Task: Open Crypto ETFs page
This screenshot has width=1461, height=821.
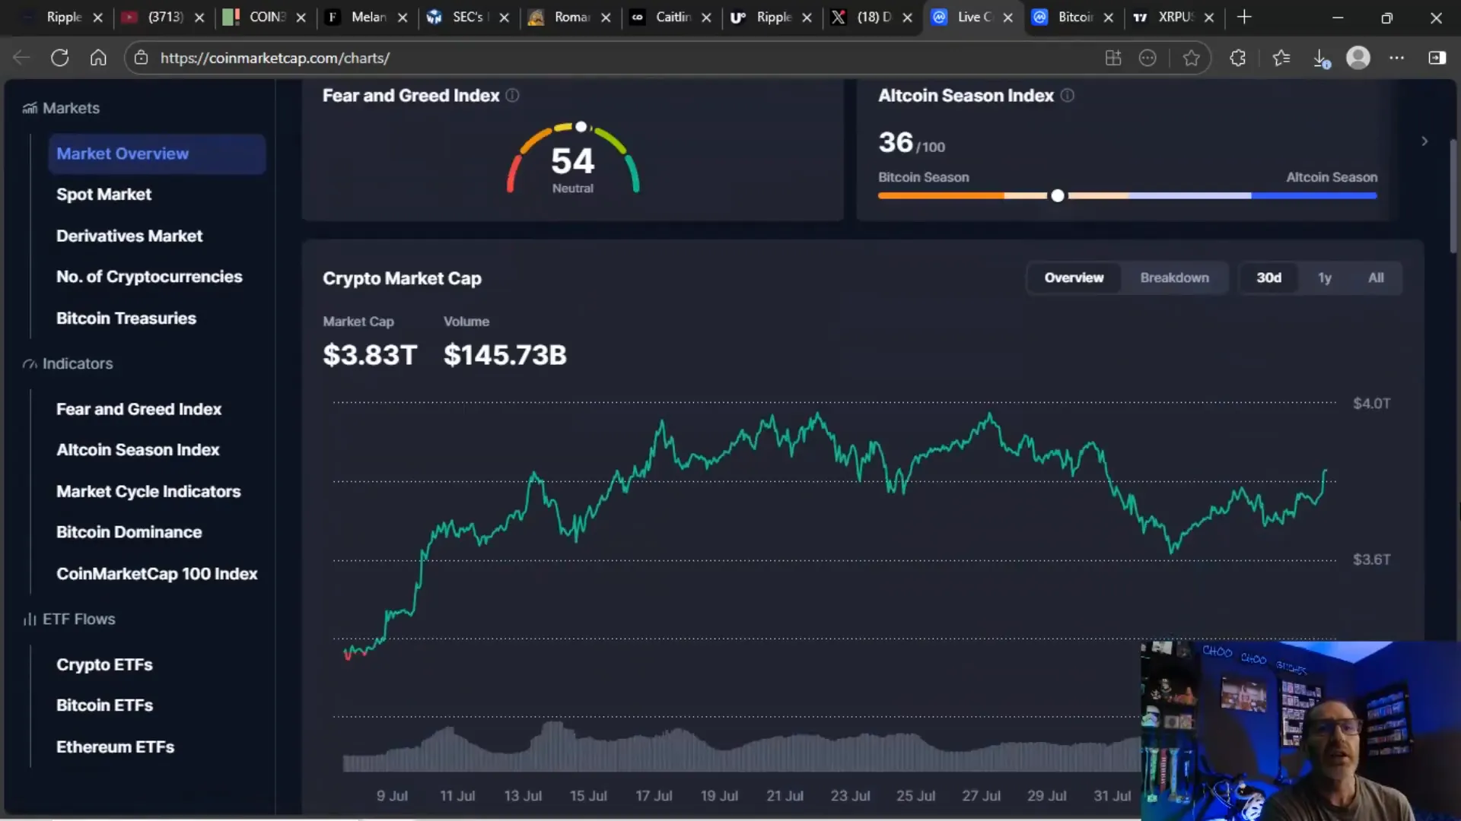Action: [x=104, y=664]
